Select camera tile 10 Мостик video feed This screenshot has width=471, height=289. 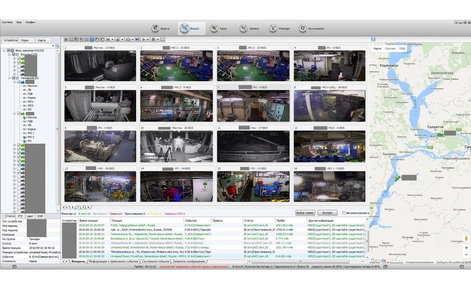176,148
